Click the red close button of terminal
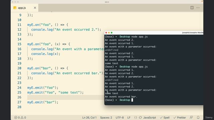214x120 pixels. pyautogui.click(x=106, y=33)
